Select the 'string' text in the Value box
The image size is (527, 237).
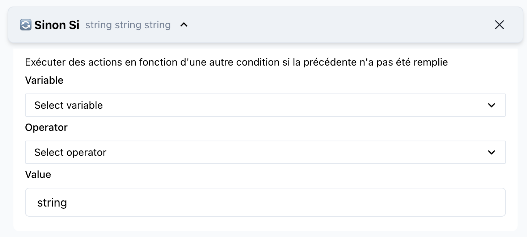click(x=52, y=202)
